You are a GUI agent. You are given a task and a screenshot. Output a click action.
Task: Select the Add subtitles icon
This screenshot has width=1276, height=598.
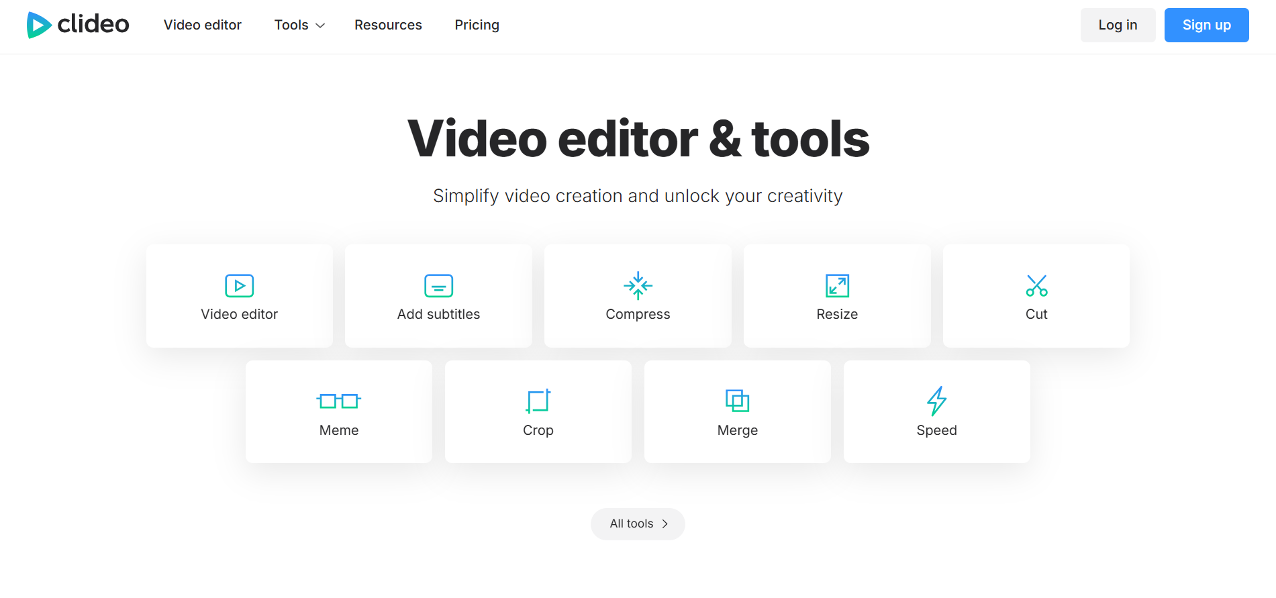point(439,286)
